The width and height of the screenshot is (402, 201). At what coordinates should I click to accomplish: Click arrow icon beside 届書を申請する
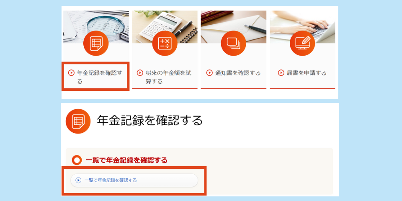(x=281, y=73)
